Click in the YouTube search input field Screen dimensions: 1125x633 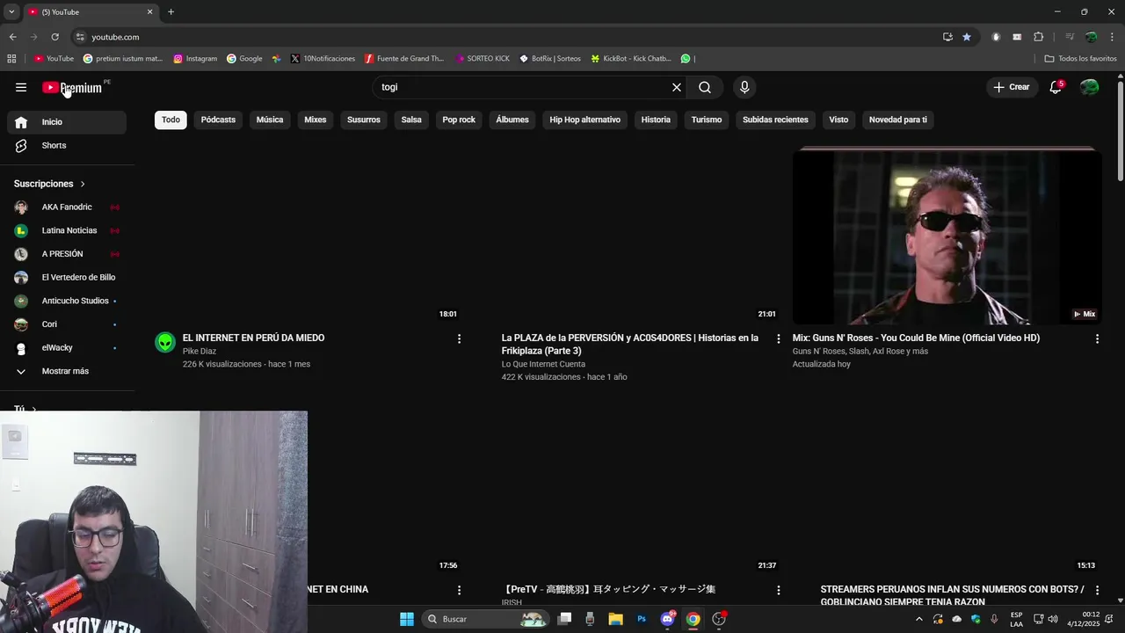coord(523,87)
